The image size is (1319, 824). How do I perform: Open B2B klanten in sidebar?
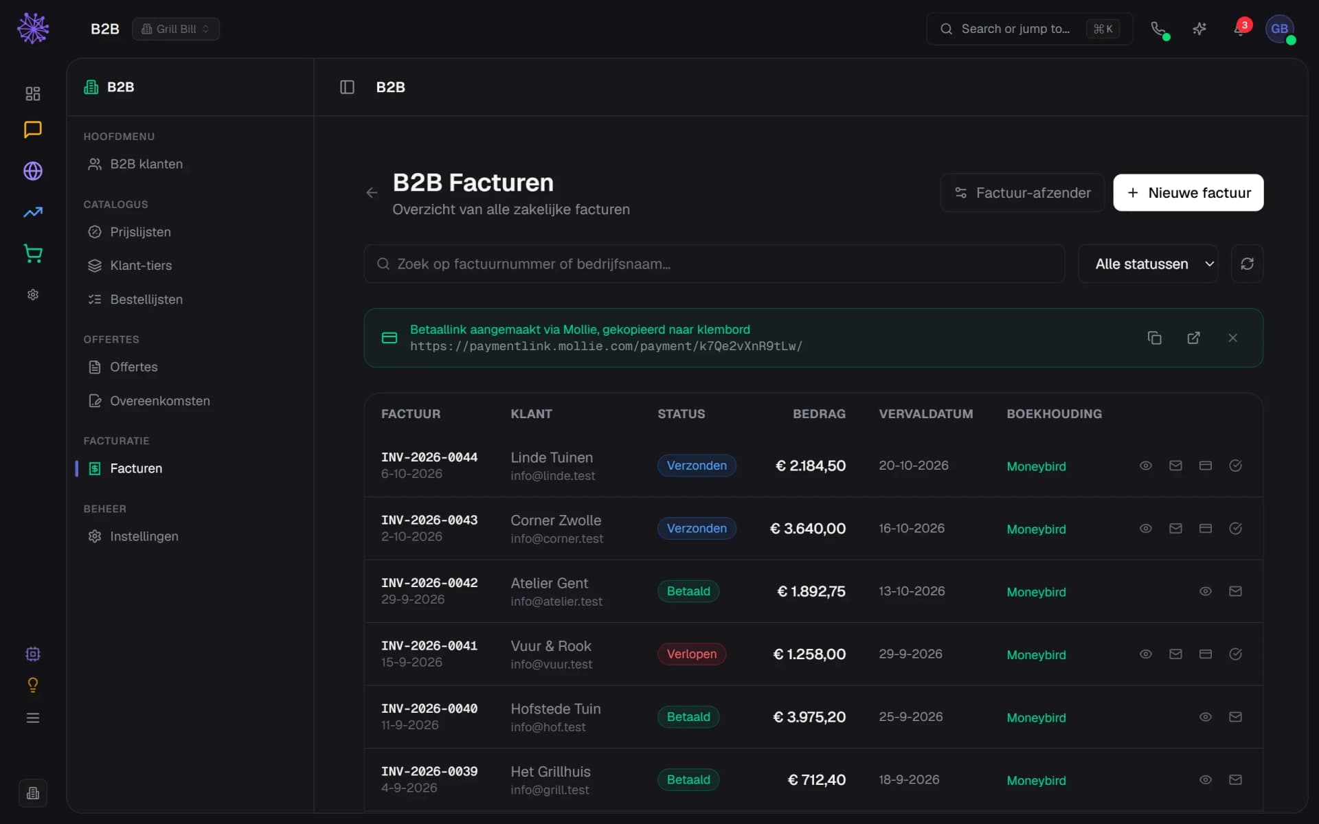[190, 164]
